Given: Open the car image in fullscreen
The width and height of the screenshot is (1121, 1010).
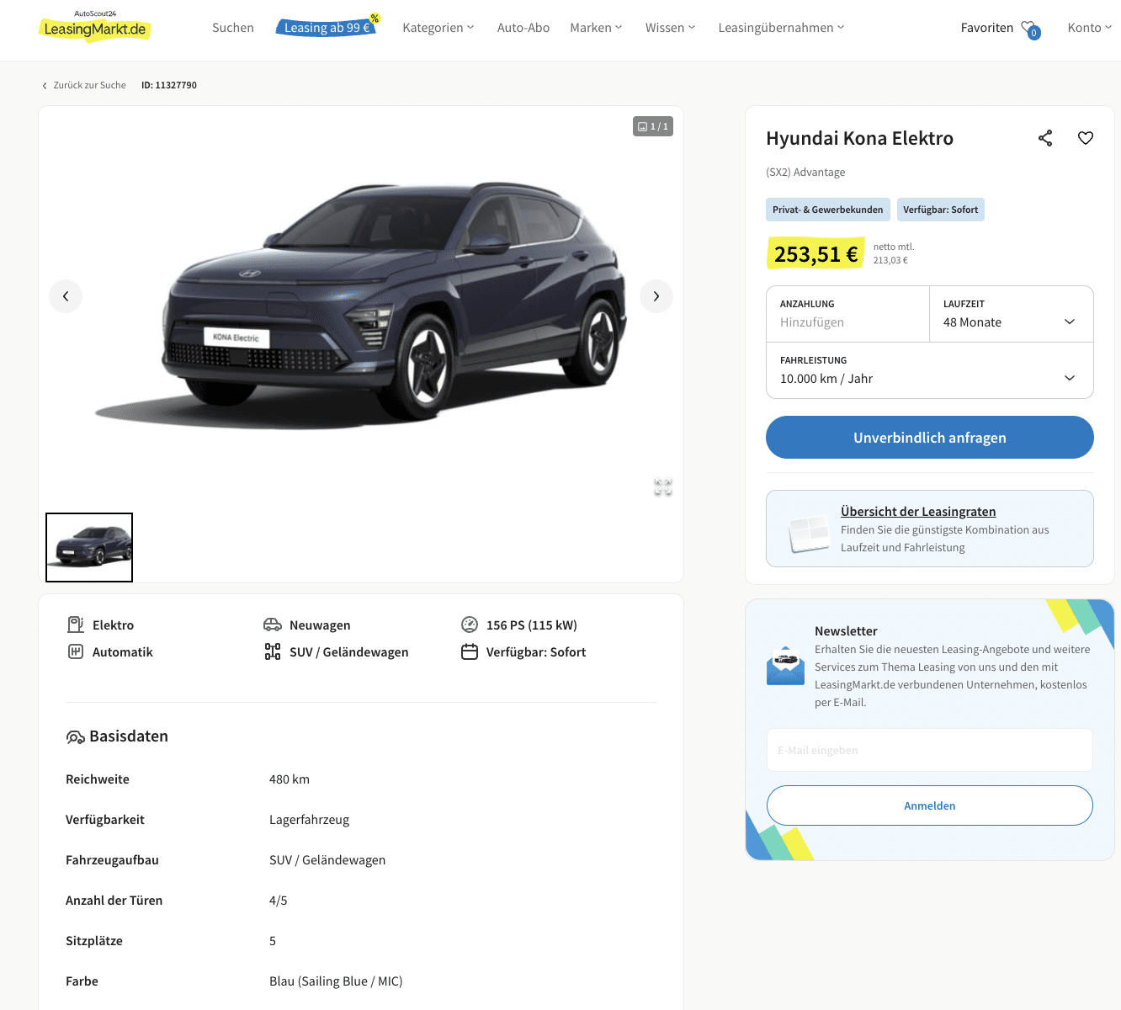Looking at the screenshot, I should tap(663, 486).
